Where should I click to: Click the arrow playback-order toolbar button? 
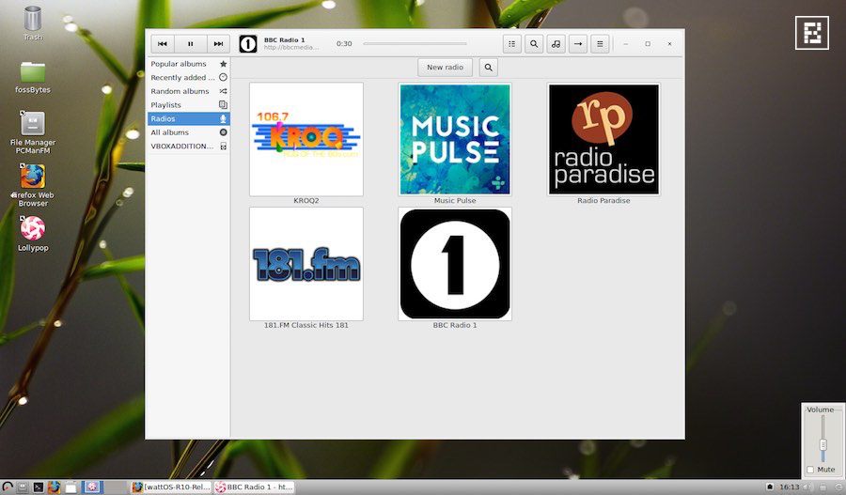(x=578, y=43)
